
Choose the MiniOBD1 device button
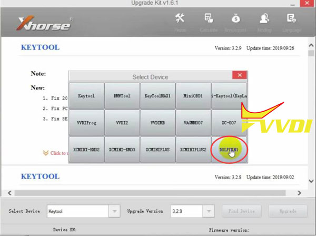coord(193,96)
